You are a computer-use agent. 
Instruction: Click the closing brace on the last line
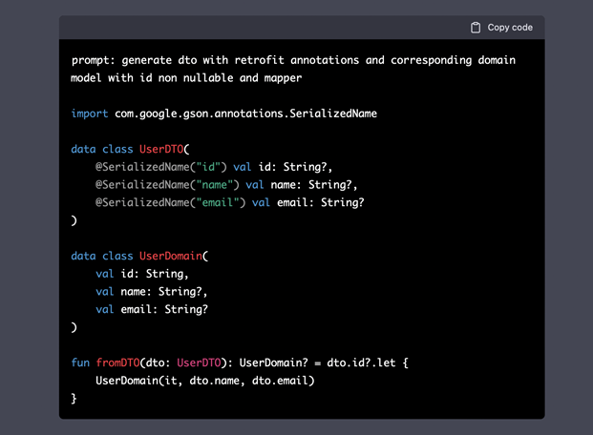click(x=74, y=399)
